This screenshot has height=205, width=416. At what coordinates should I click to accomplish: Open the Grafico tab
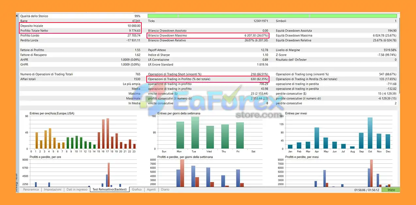137,189
